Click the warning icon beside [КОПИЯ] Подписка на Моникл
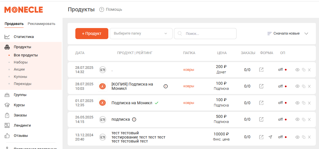 click(x=166, y=86)
